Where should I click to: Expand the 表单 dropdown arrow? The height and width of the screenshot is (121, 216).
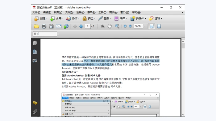(x=127, y=18)
